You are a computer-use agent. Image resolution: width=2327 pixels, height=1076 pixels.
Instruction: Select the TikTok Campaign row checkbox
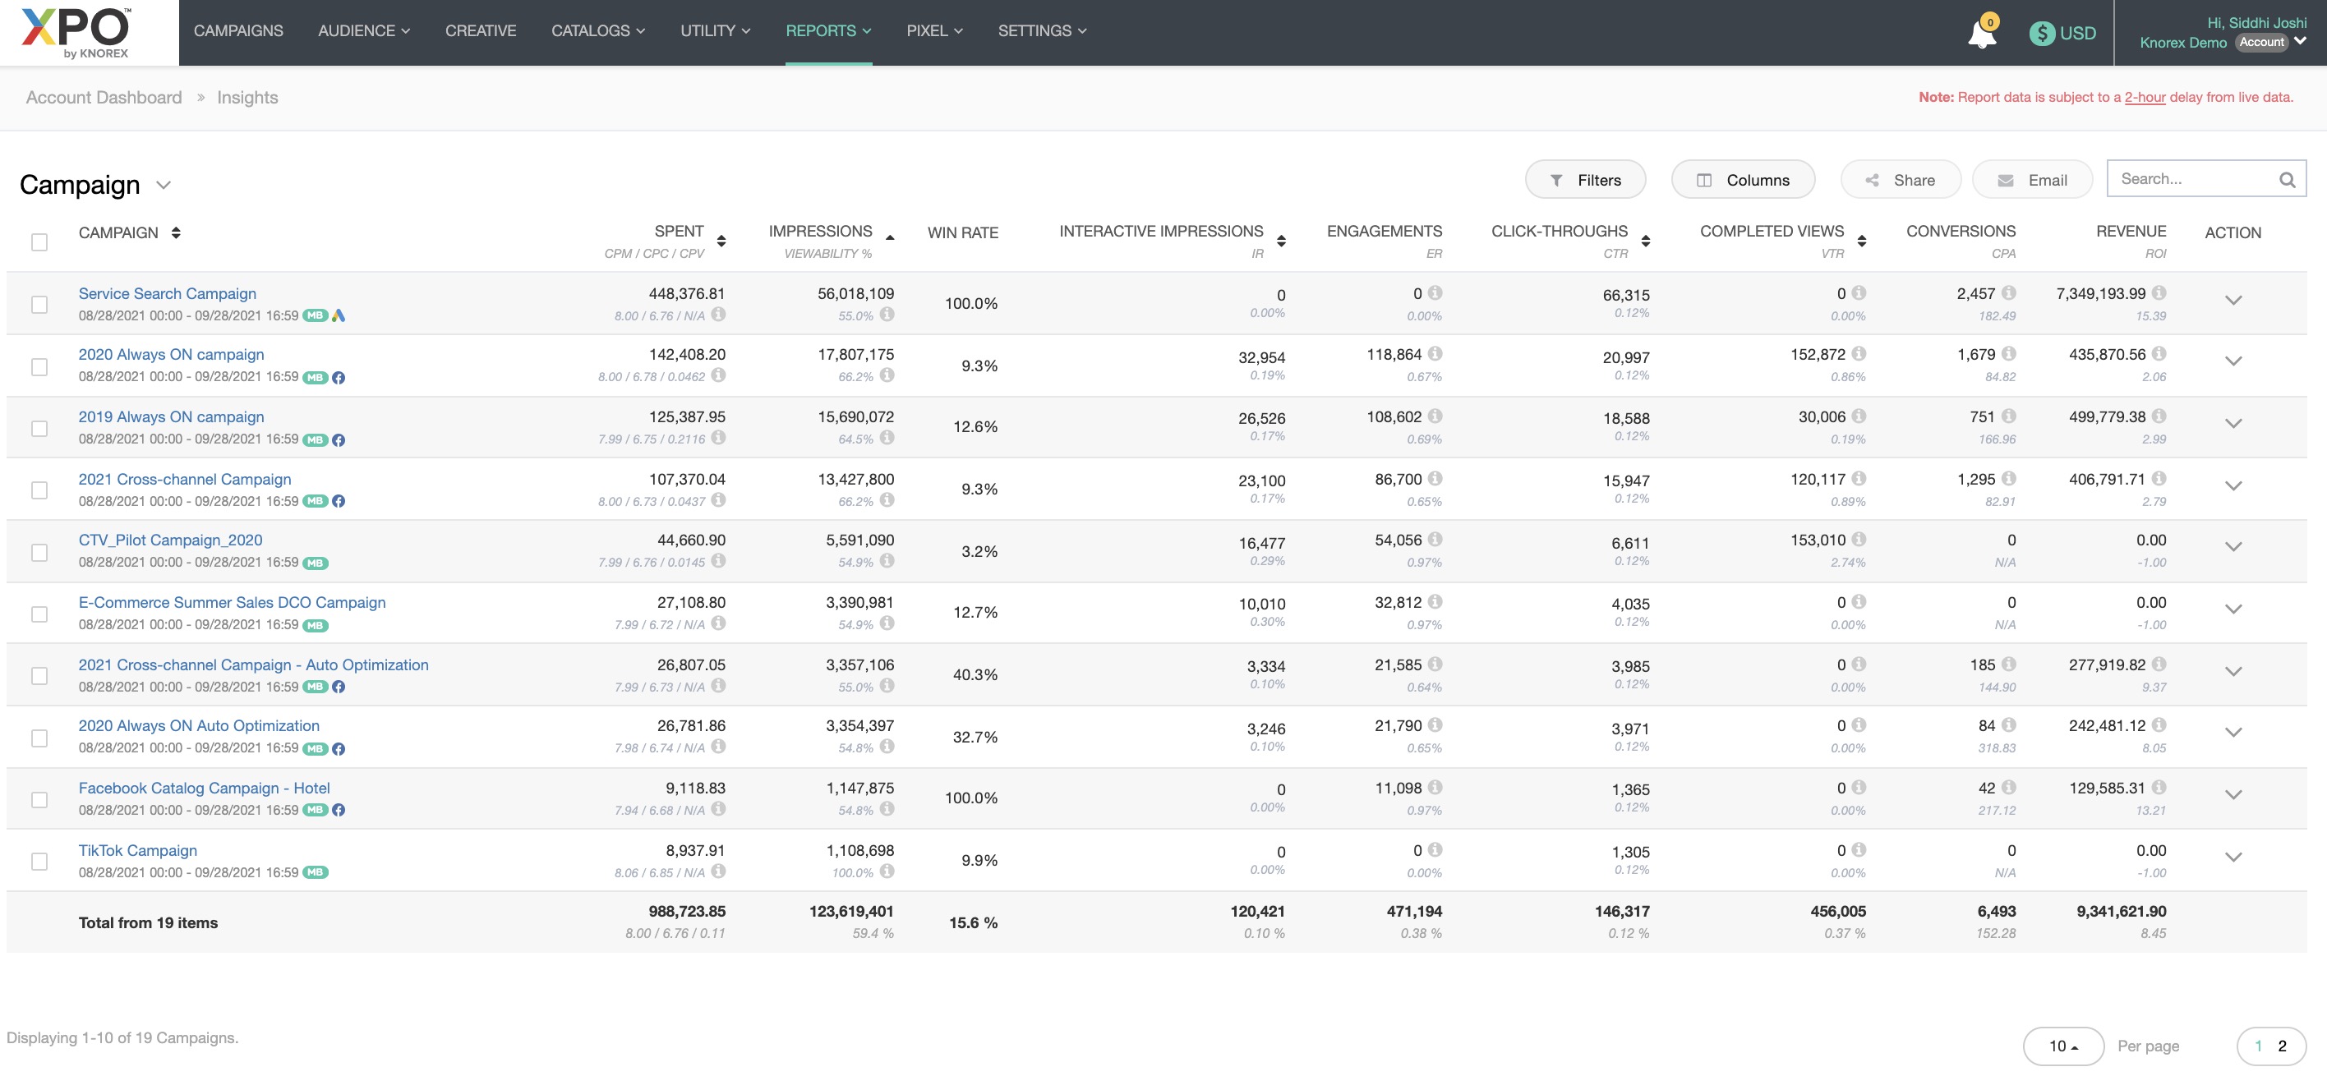click(x=39, y=861)
